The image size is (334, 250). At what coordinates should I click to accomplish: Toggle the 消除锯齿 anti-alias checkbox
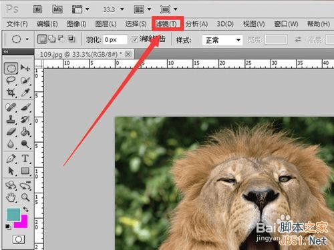[x=135, y=39]
